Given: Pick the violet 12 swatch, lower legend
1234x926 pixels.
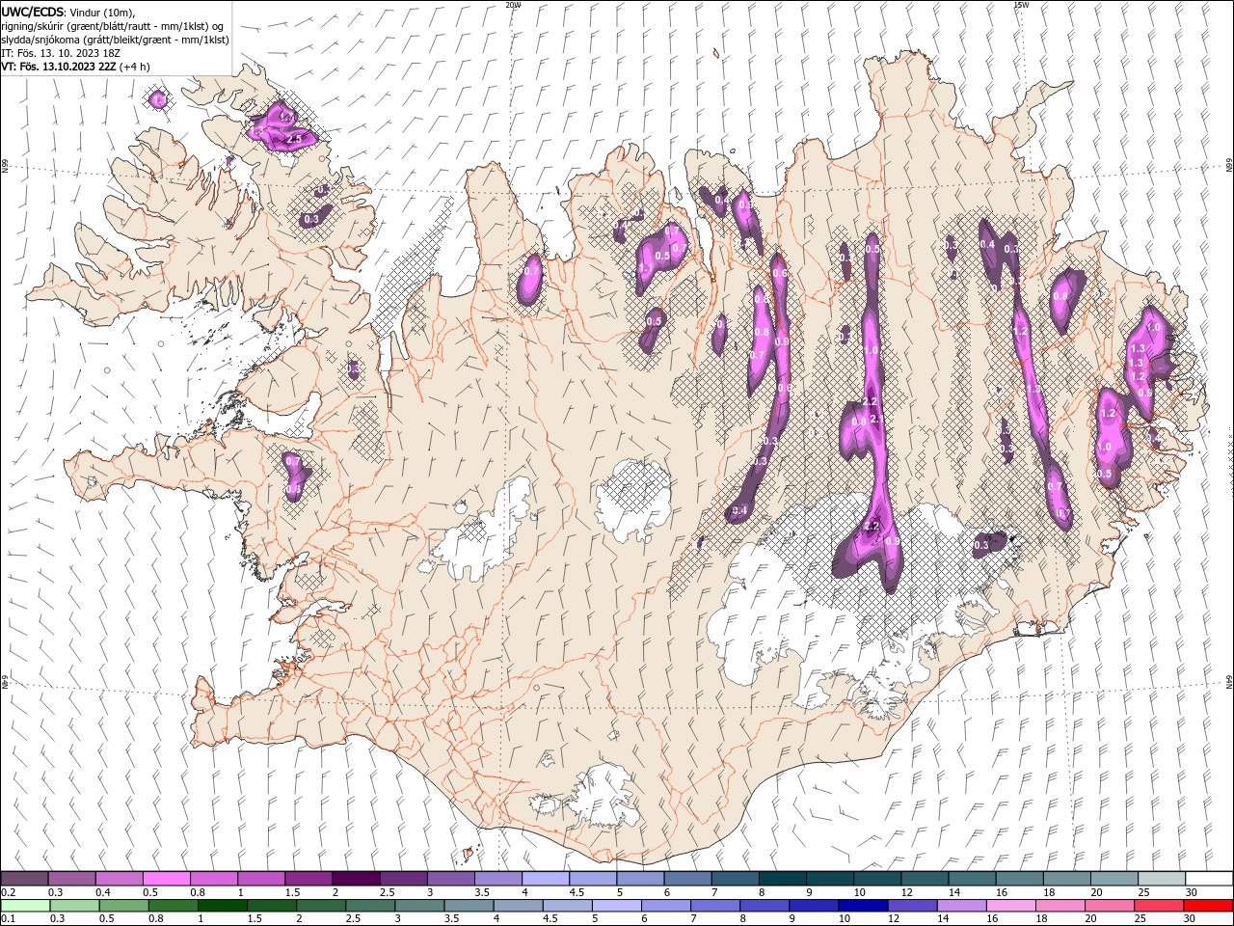Looking at the screenshot, I should (911, 906).
